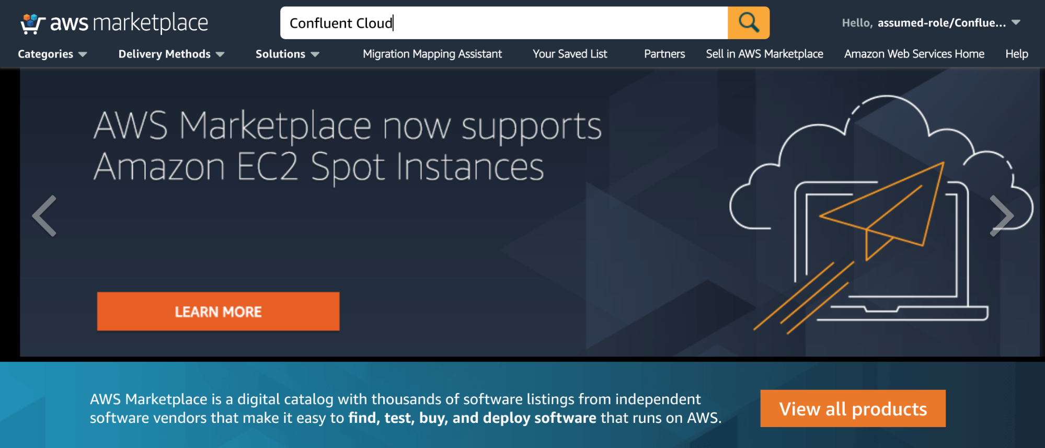This screenshot has height=448, width=1045.
Task: Click the LEARN MORE button
Action: (x=218, y=312)
